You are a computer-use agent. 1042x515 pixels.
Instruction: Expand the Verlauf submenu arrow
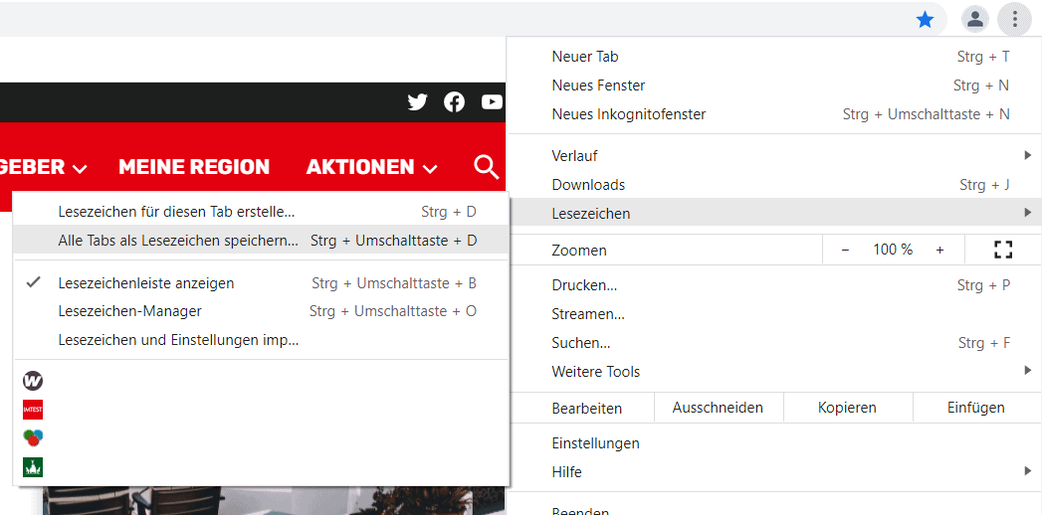1028,155
